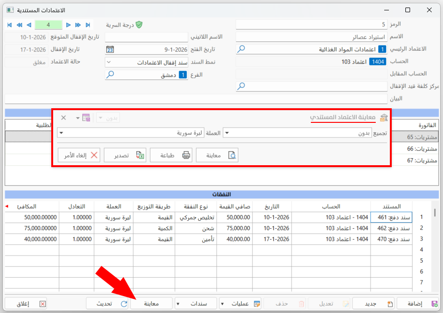The height and width of the screenshot is (313, 443).
Task: Click معاينة button inside the preview popup
Action: pos(217,155)
